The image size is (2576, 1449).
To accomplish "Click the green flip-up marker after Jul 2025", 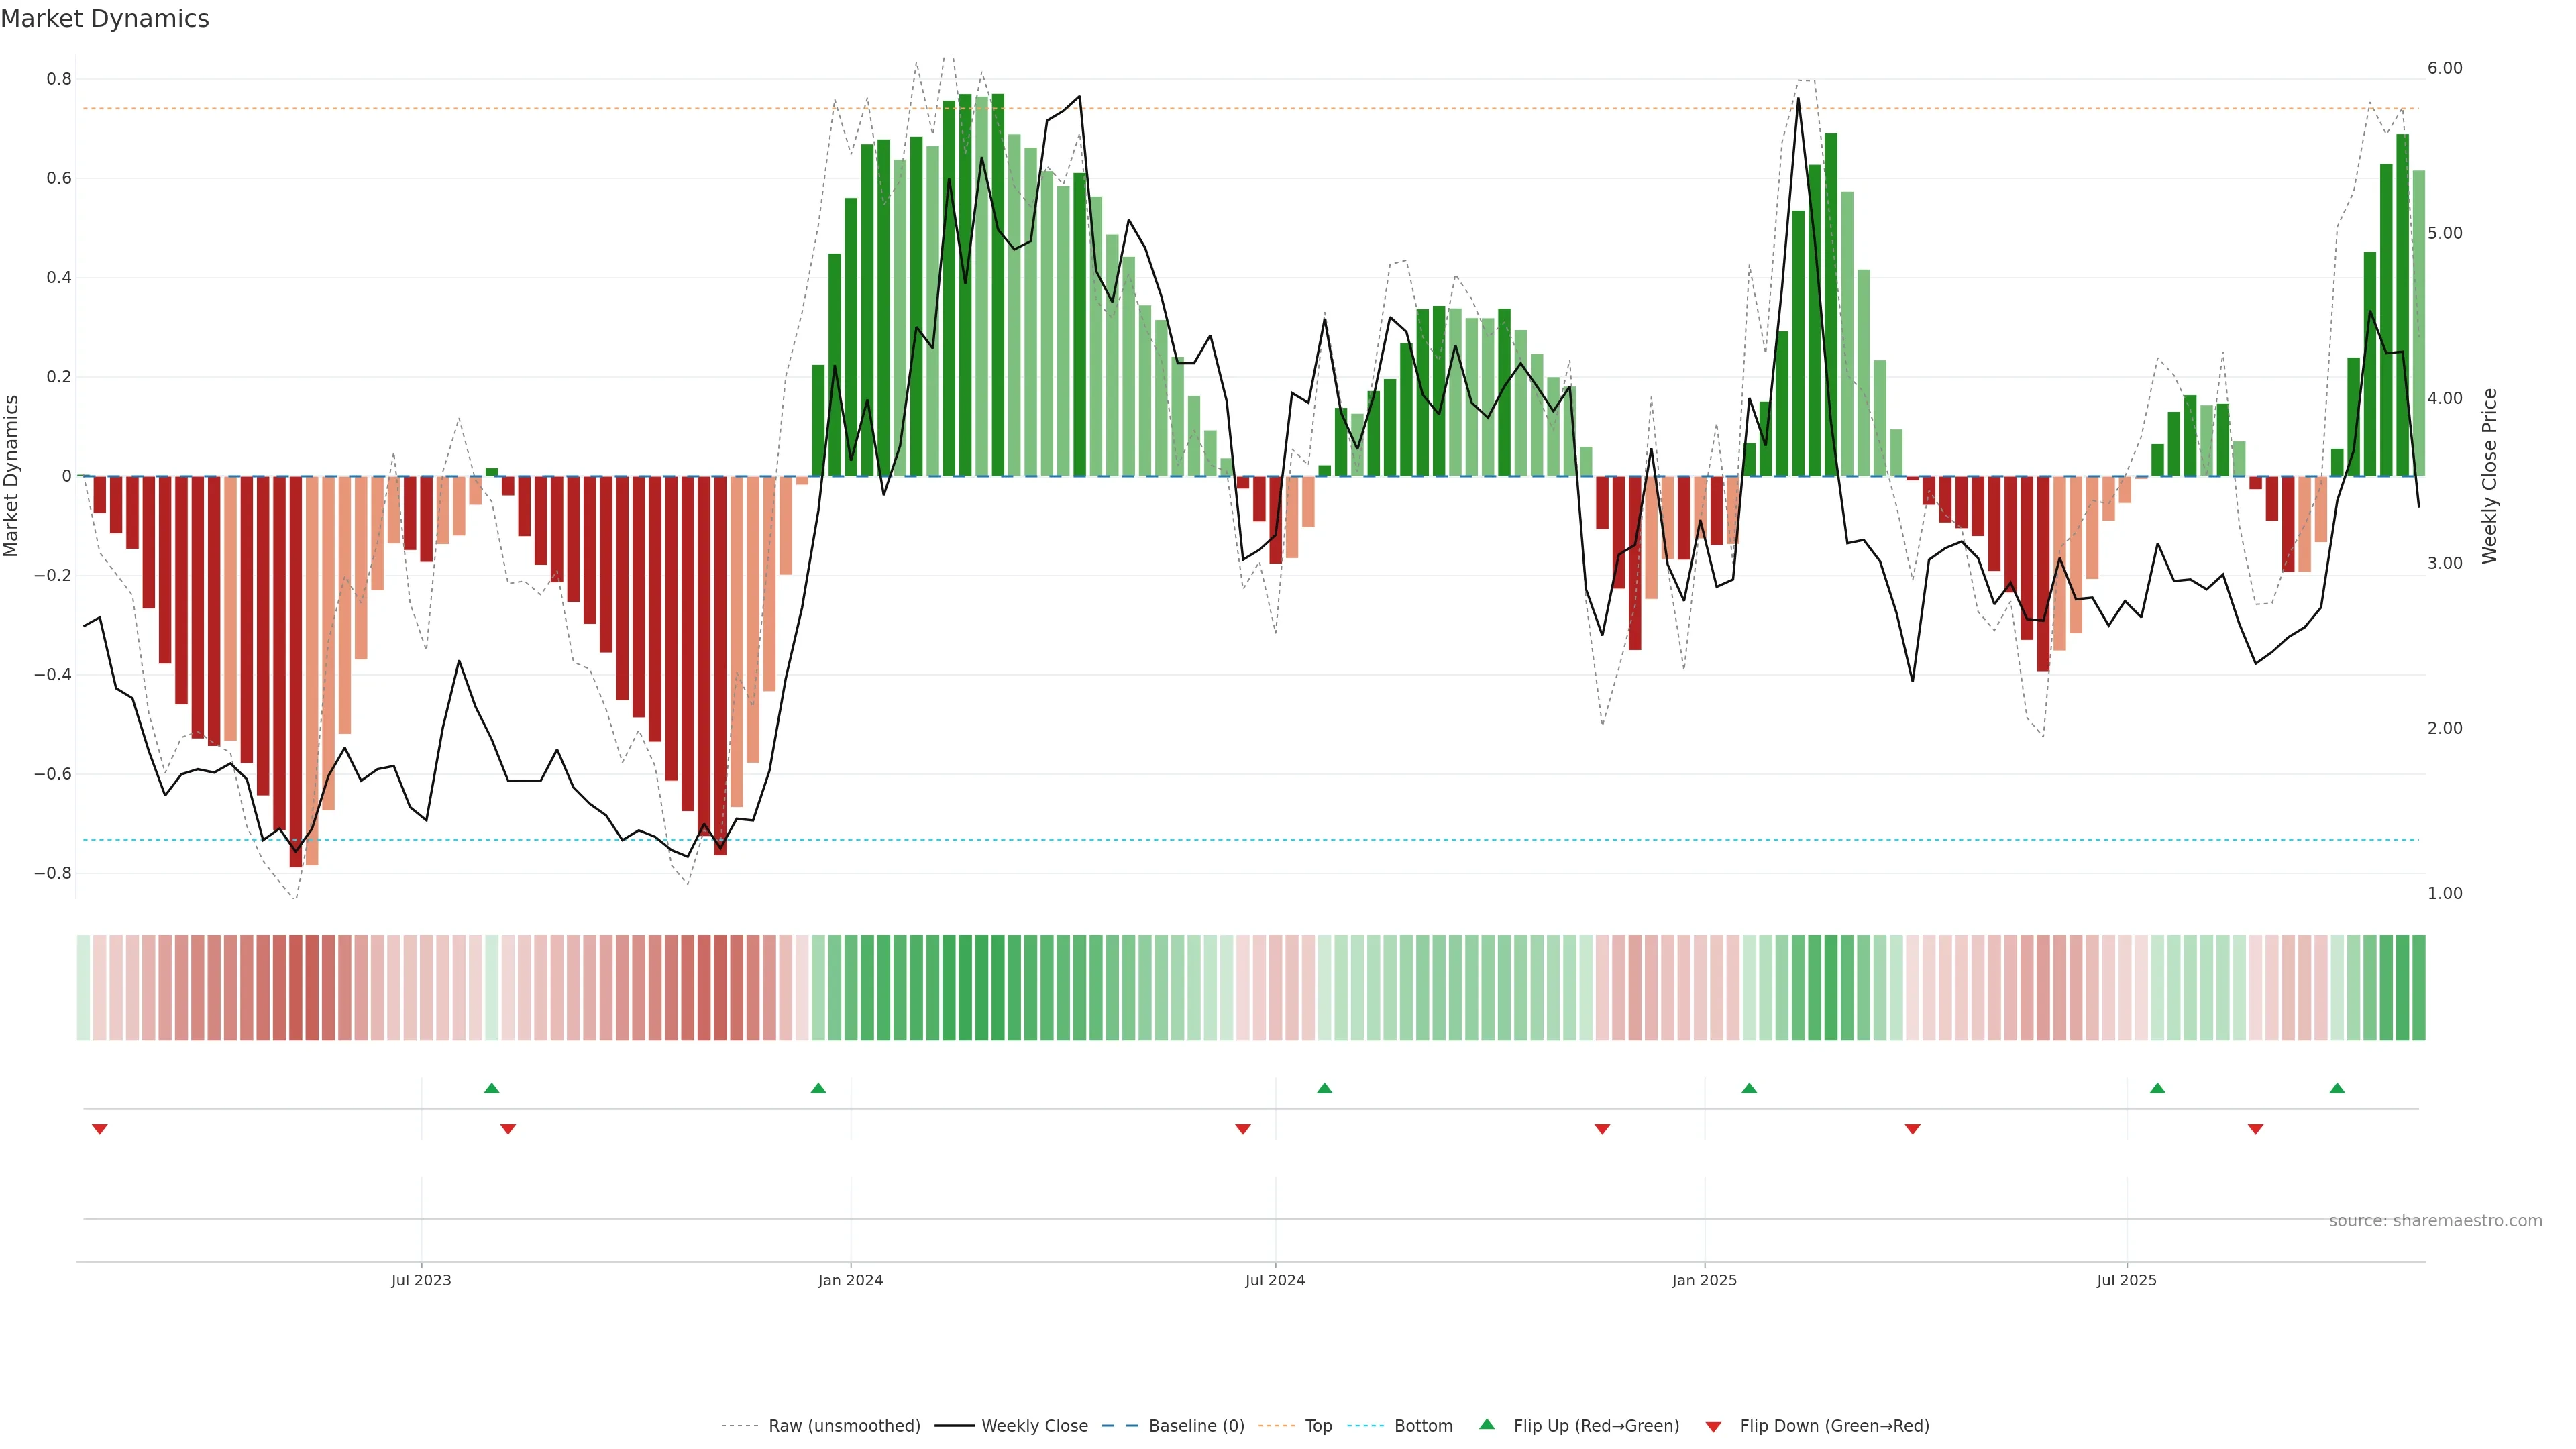I will pyautogui.click(x=2157, y=1088).
